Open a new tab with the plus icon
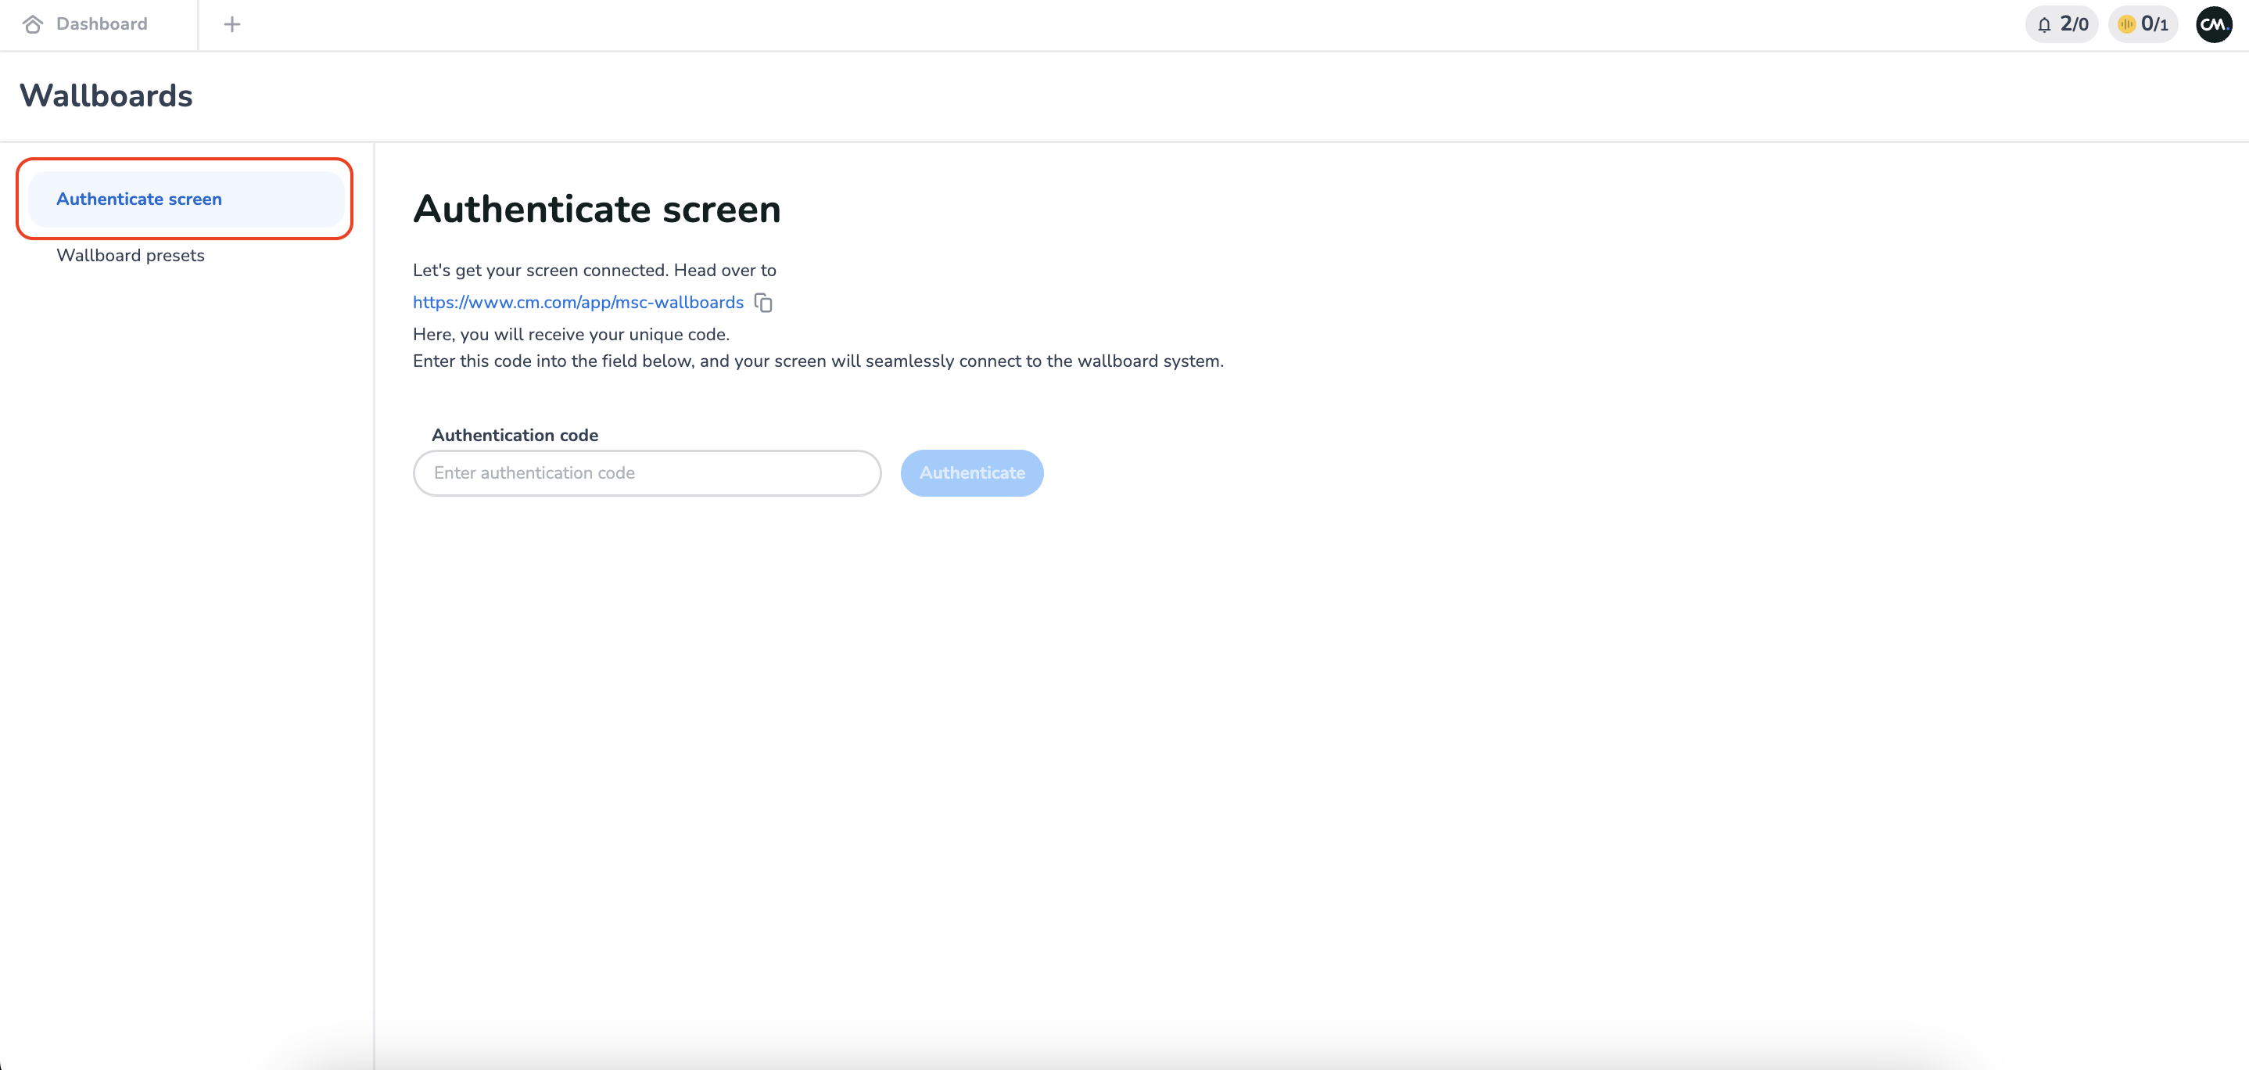The height and width of the screenshot is (1070, 2249). (x=232, y=24)
